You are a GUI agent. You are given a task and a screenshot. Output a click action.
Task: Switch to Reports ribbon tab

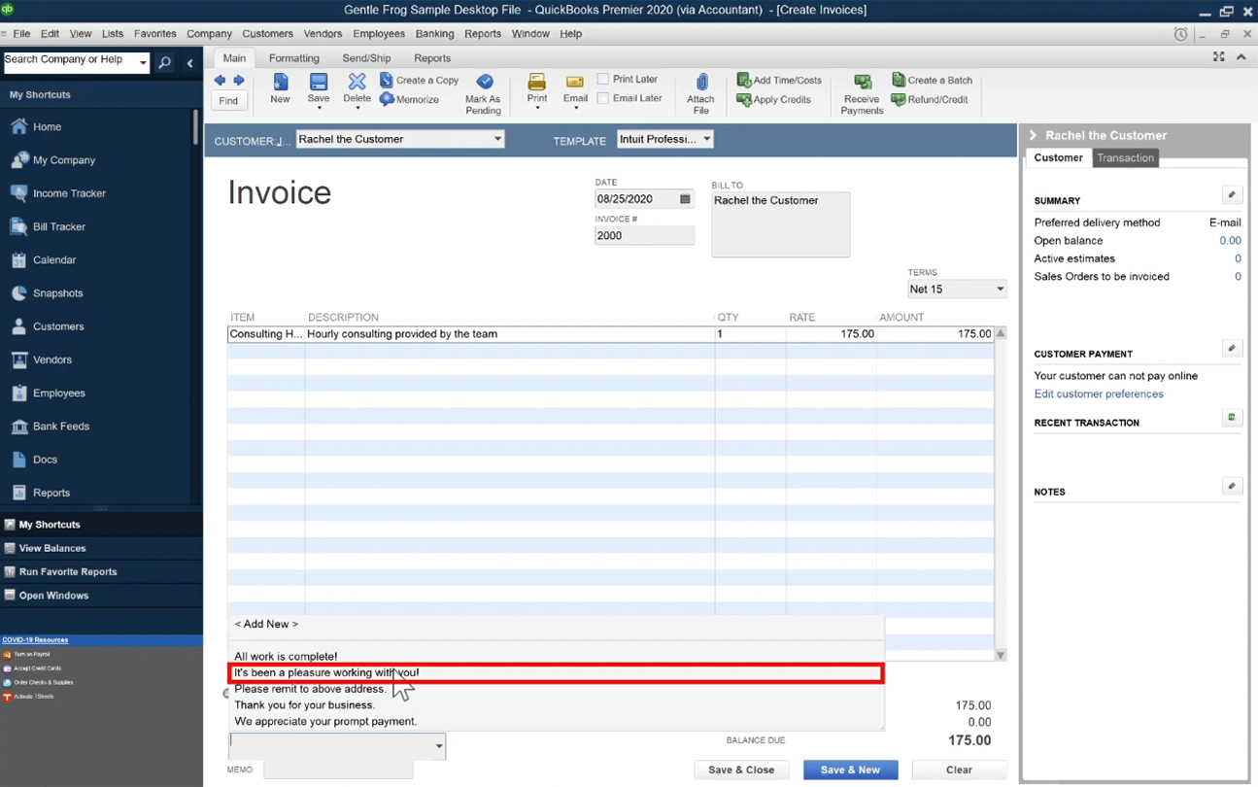[432, 58]
